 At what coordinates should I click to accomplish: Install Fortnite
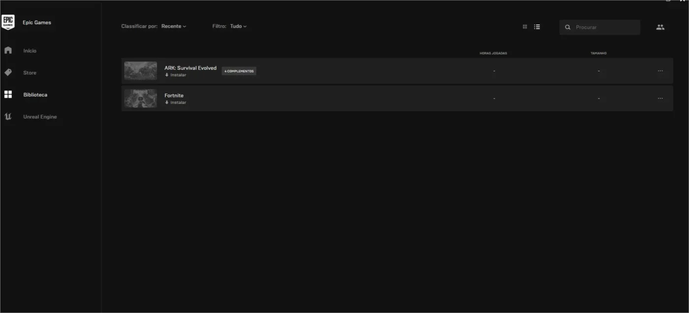pyautogui.click(x=176, y=102)
